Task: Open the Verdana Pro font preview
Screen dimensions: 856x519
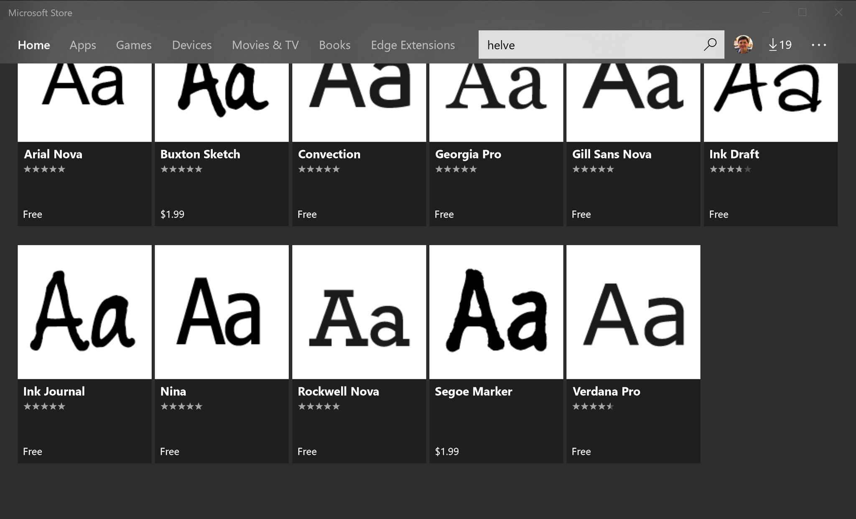Action: tap(633, 312)
